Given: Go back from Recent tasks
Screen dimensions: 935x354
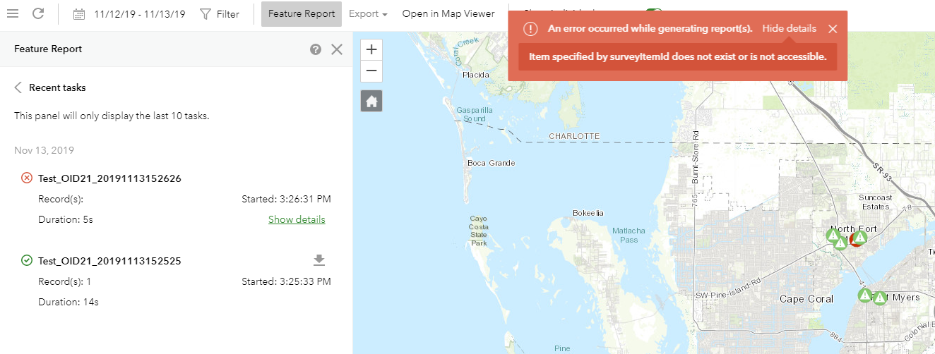Looking at the screenshot, I should pyautogui.click(x=18, y=88).
